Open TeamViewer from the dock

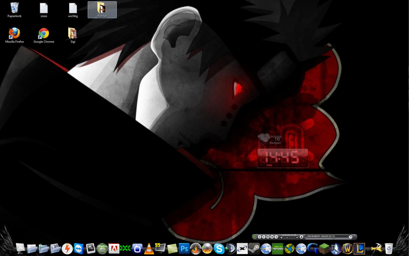pos(79,249)
